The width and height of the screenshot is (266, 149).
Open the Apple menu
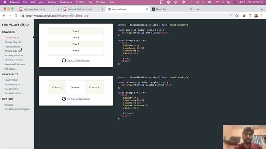tap(5, 2)
